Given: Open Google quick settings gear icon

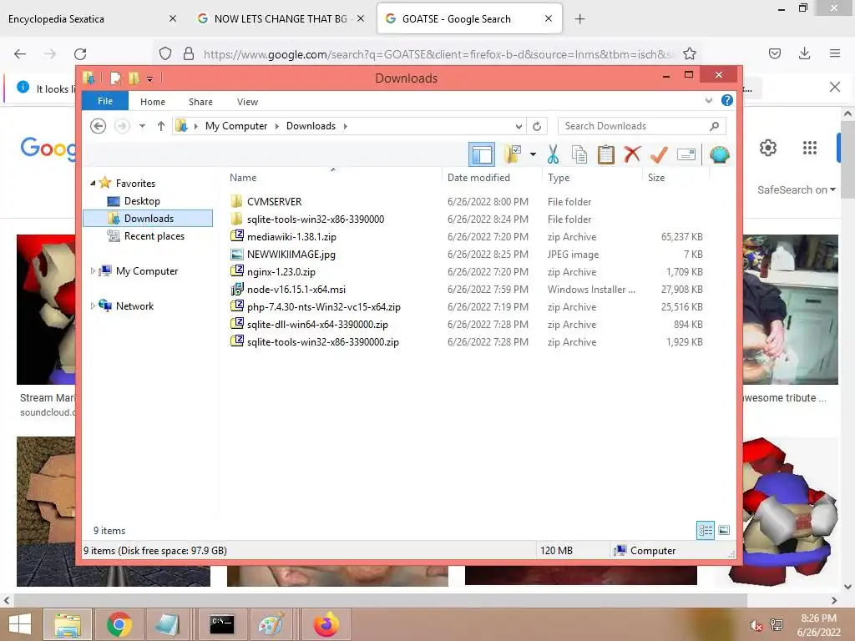Looking at the screenshot, I should coord(768,148).
